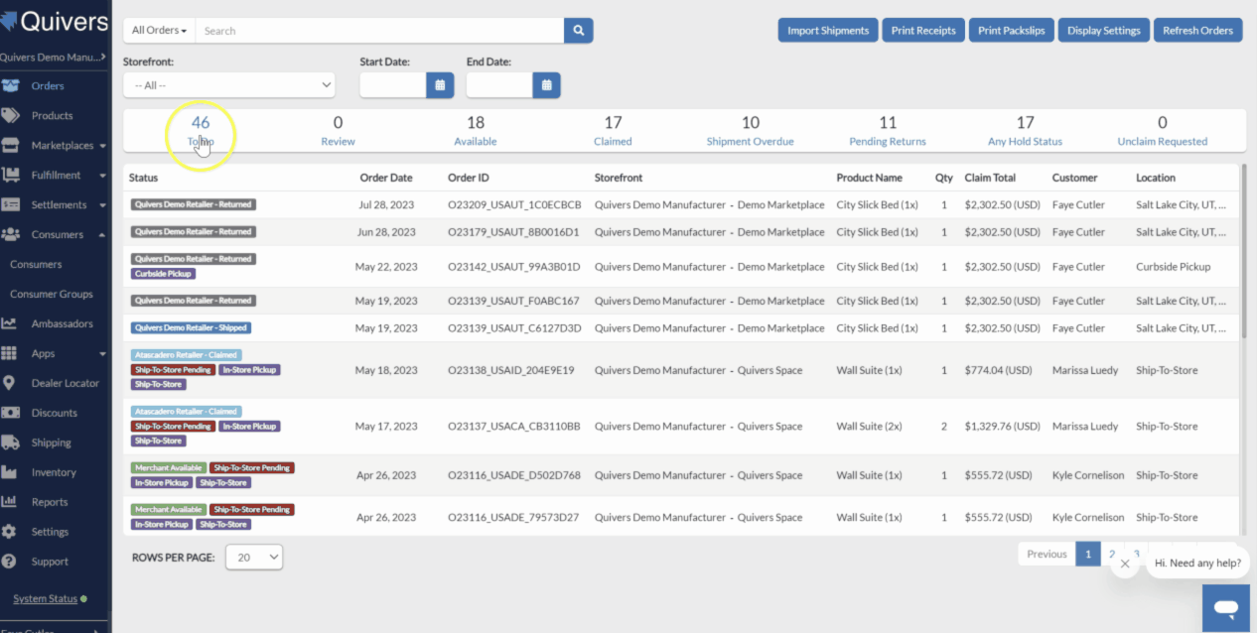The image size is (1257, 633).
Task: Click Settings gear icon
Action: pyautogui.click(x=9, y=532)
